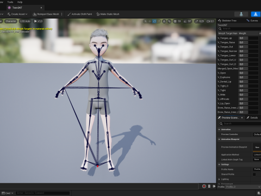This screenshot has width=261, height=196.
Task: Switch to Skeleton Tree tab
Action: click(227, 21)
